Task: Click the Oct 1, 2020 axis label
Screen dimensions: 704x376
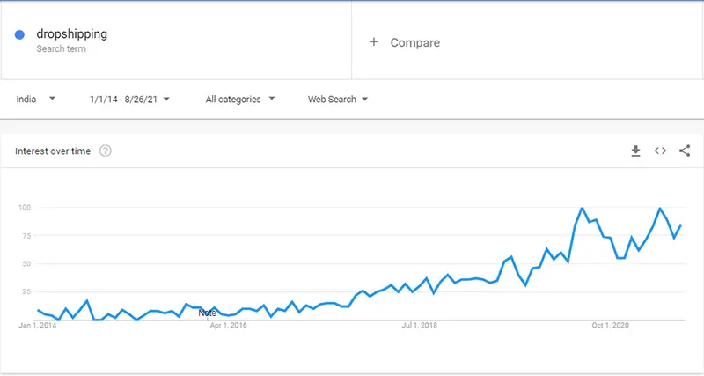Action: (610, 325)
